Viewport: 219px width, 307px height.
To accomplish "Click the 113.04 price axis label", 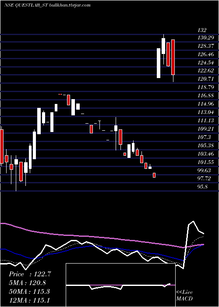I will (x=206, y=112).
